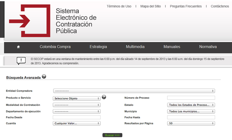Click help icon beside Búsqueda Avanzada heading
232x140 pixels.
pos(44,77)
